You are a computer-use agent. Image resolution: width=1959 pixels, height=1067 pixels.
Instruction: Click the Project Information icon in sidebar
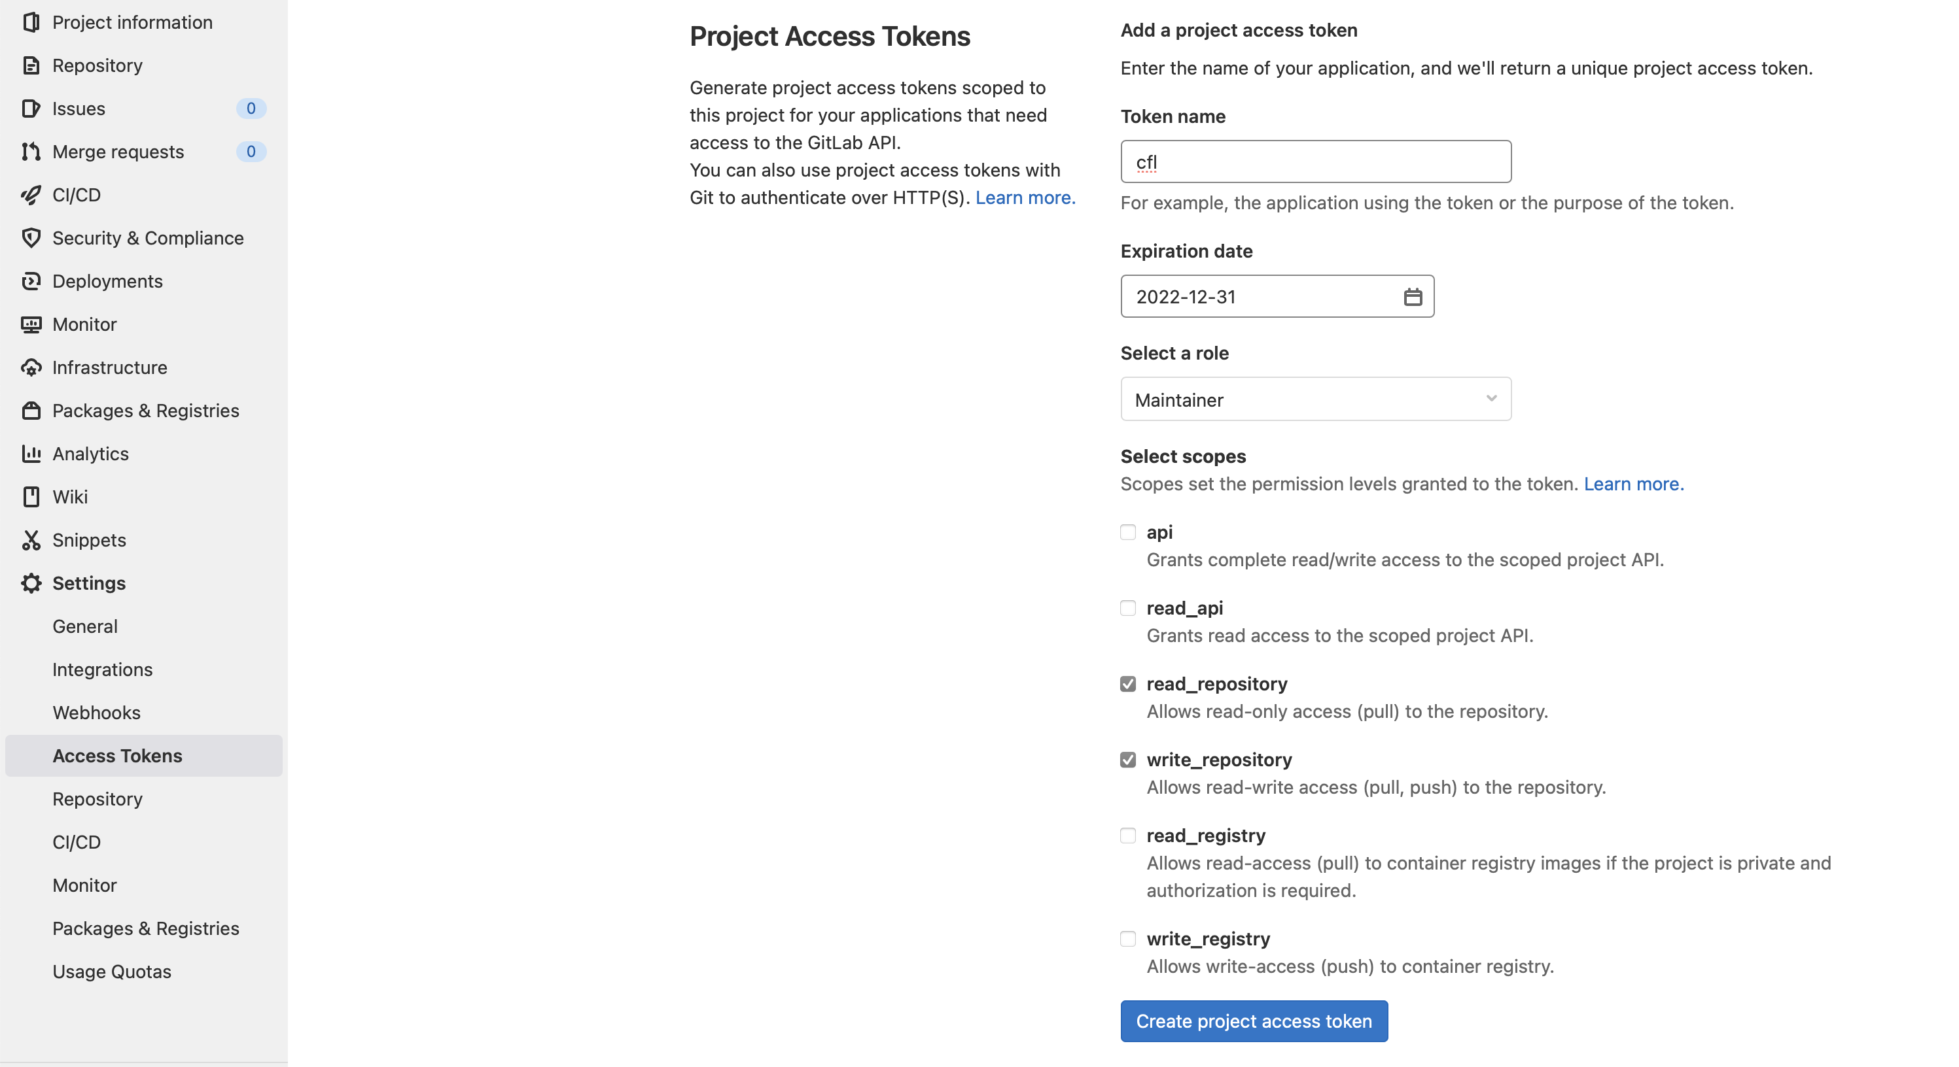click(x=30, y=21)
